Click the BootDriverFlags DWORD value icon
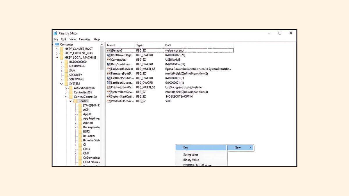 coord(108,55)
